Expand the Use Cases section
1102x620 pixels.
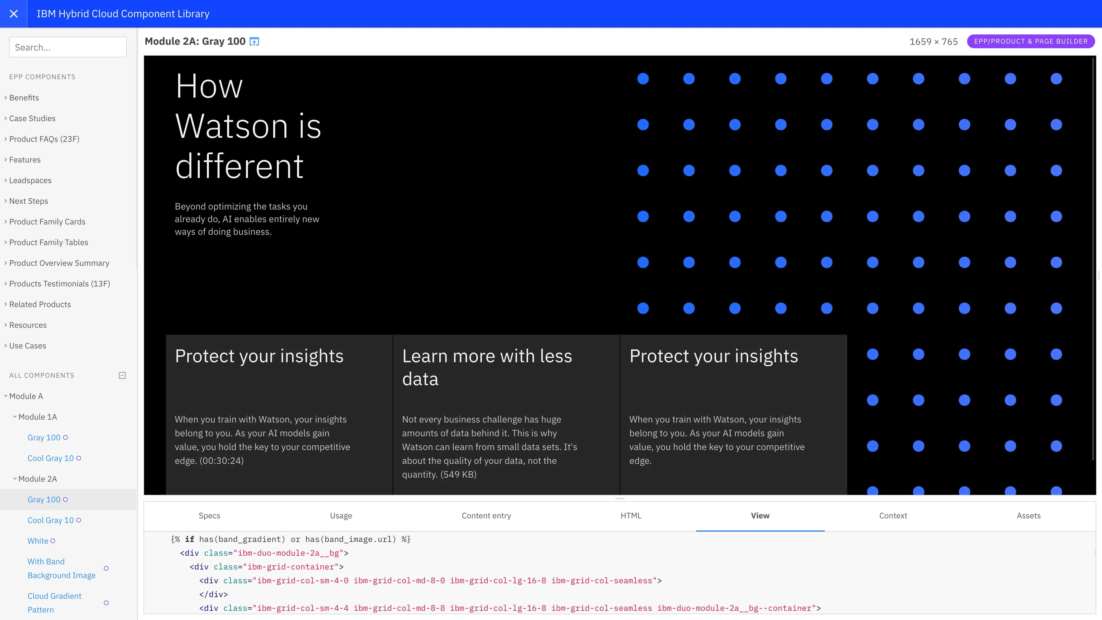pos(27,346)
